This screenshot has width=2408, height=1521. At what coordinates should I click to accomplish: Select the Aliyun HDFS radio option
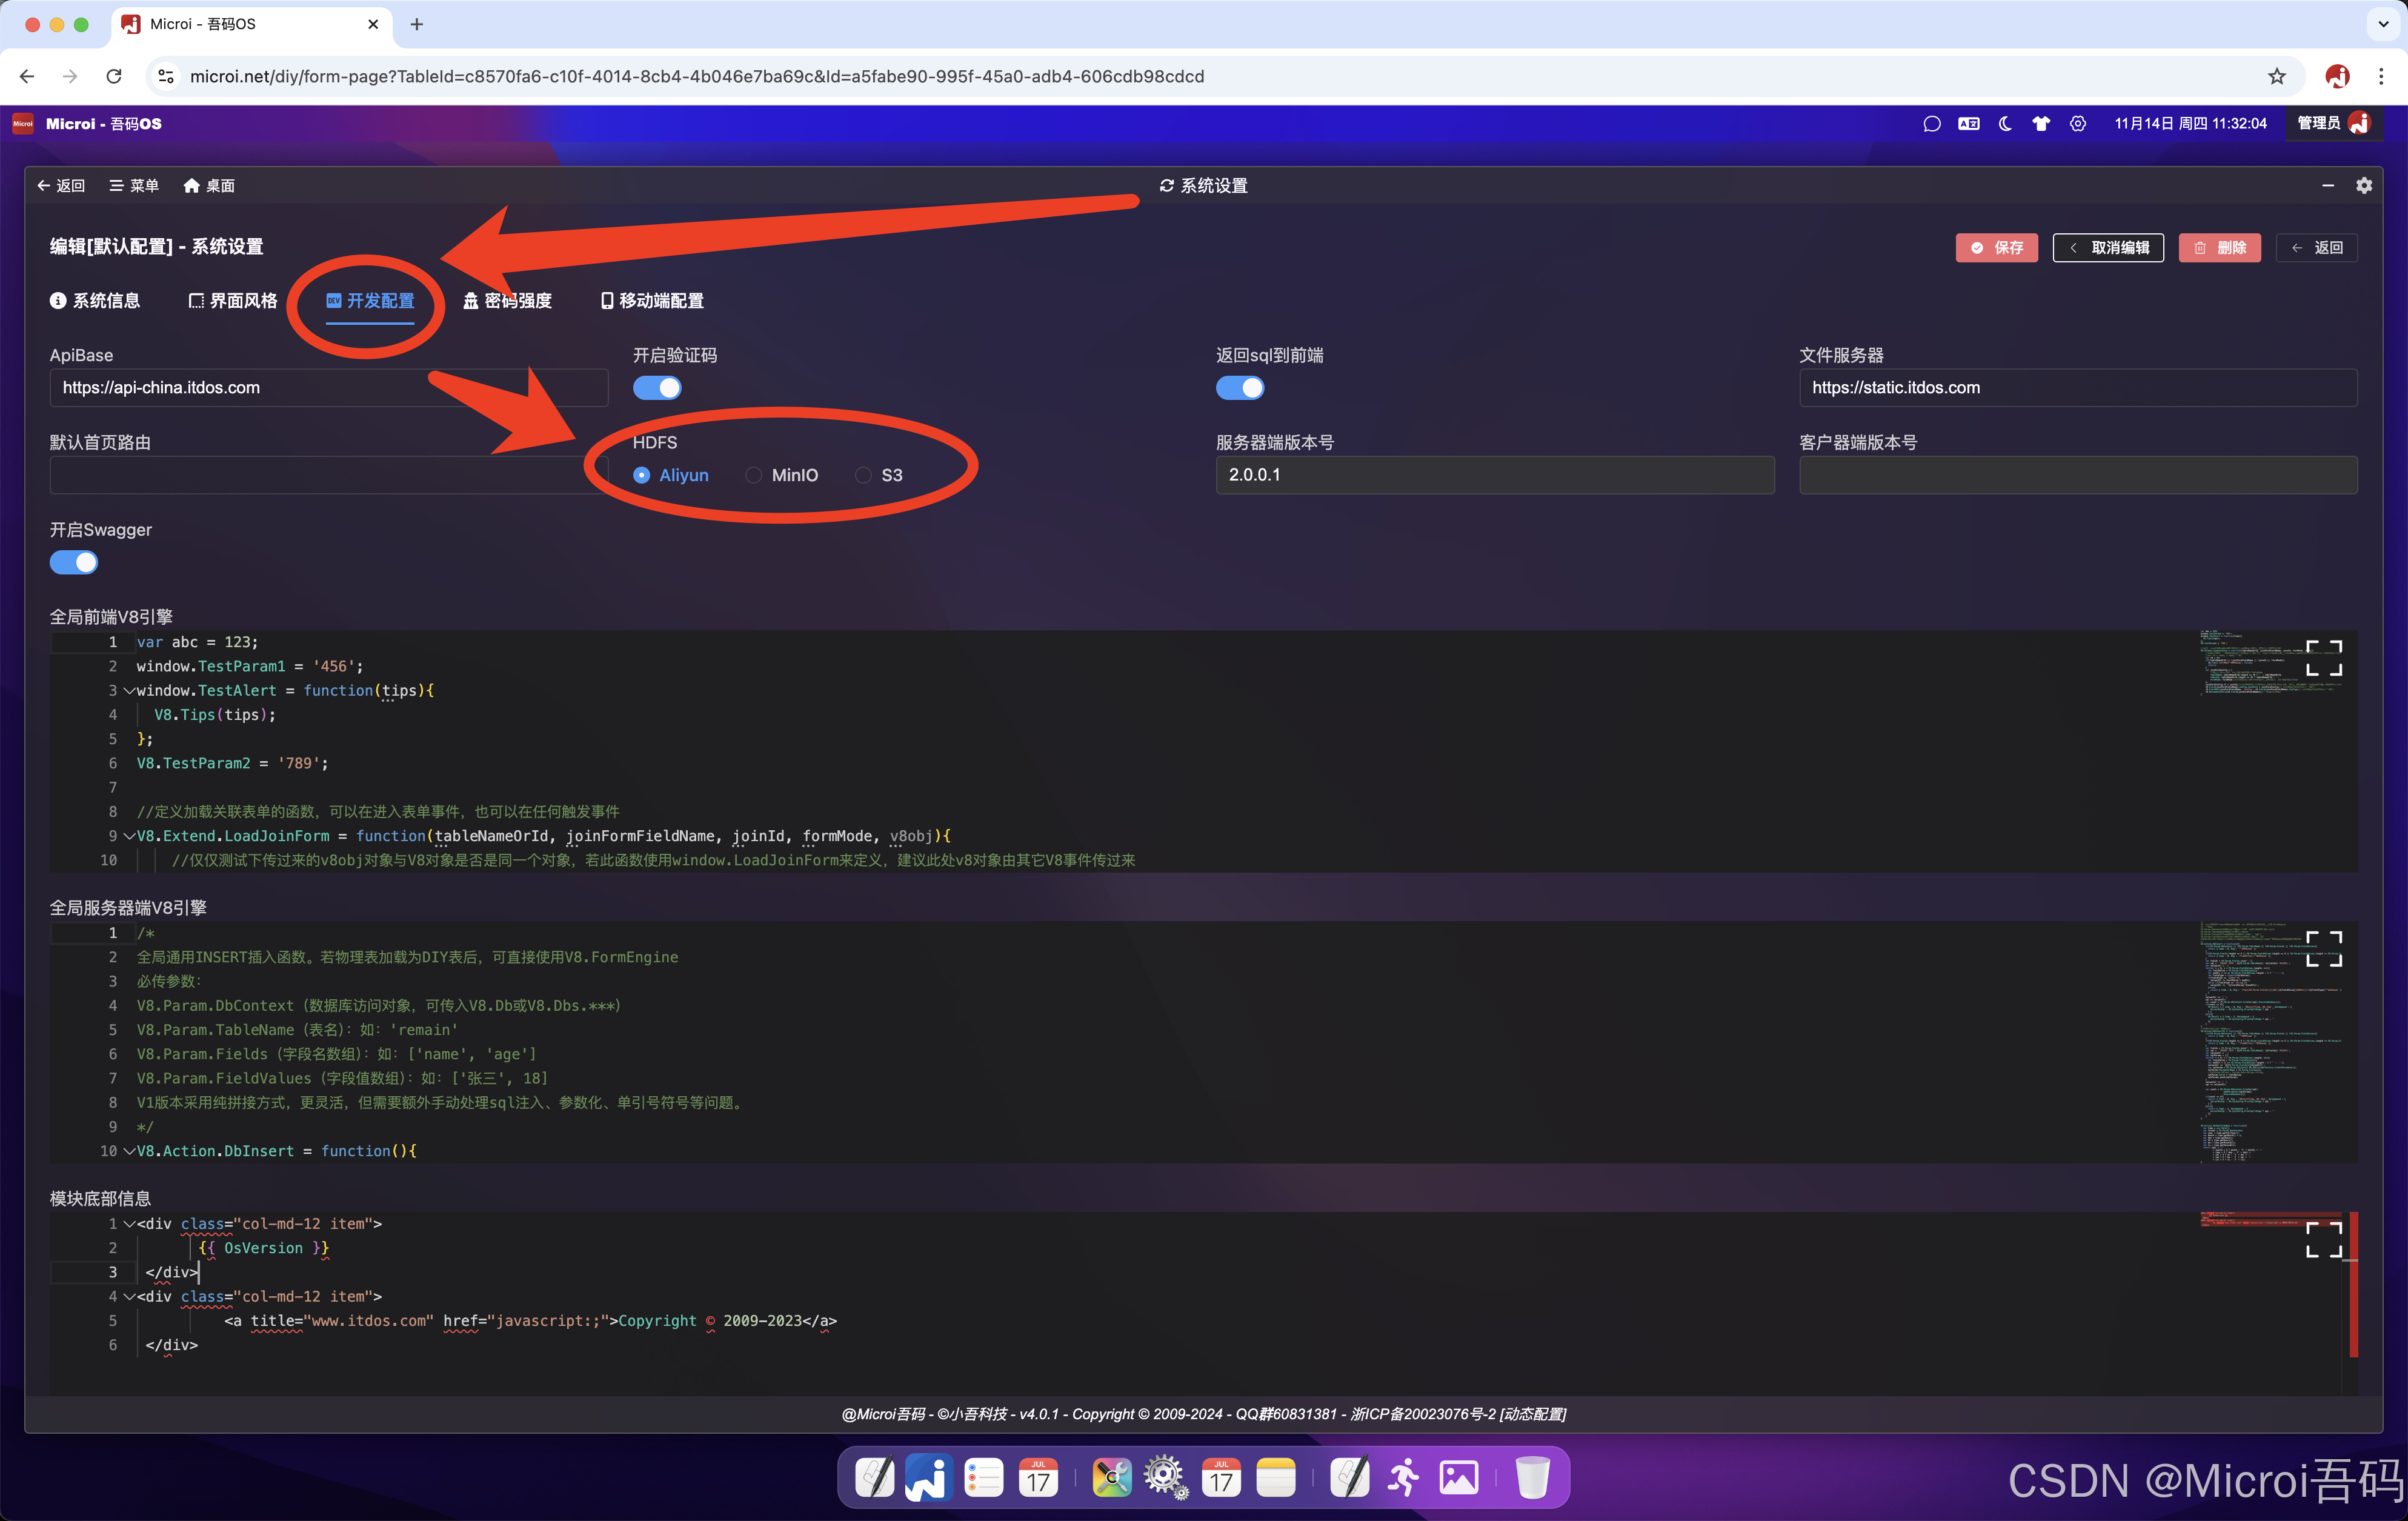click(x=671, y=475)
